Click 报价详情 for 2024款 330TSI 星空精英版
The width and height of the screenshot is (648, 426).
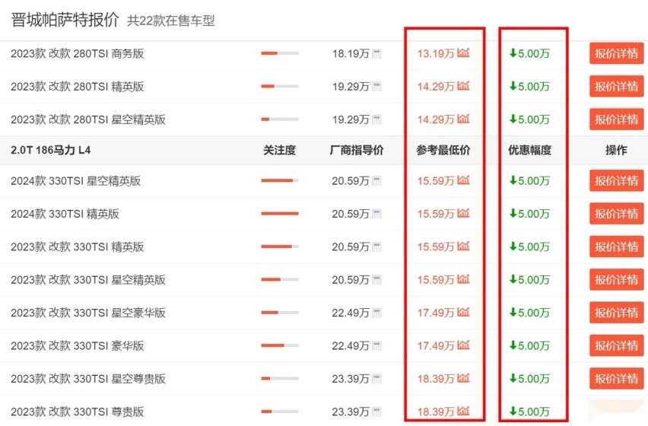click(617, 180)
